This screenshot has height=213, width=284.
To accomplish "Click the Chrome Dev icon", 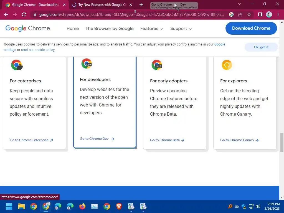I will 87,64.
